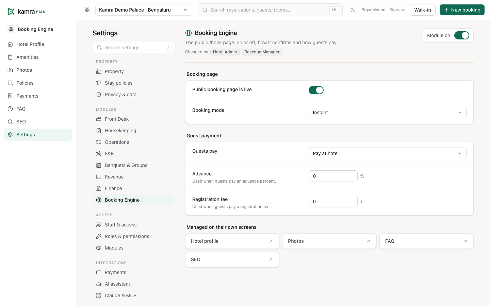The width and height of the screenshot is (490, 306).
Task: Open the Booking mode Instant dropdown
Action: coord(387,113)
